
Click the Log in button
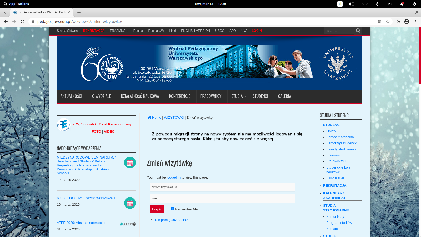[157, 209]
